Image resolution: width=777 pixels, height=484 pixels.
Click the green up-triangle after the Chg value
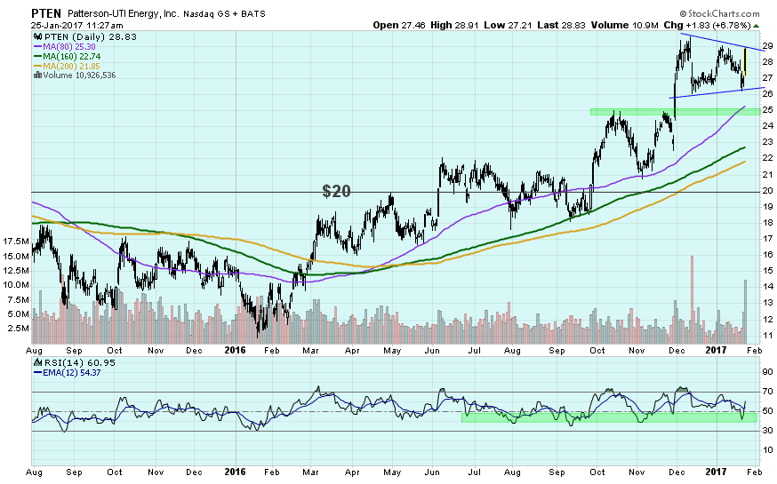tap(756, 26)
